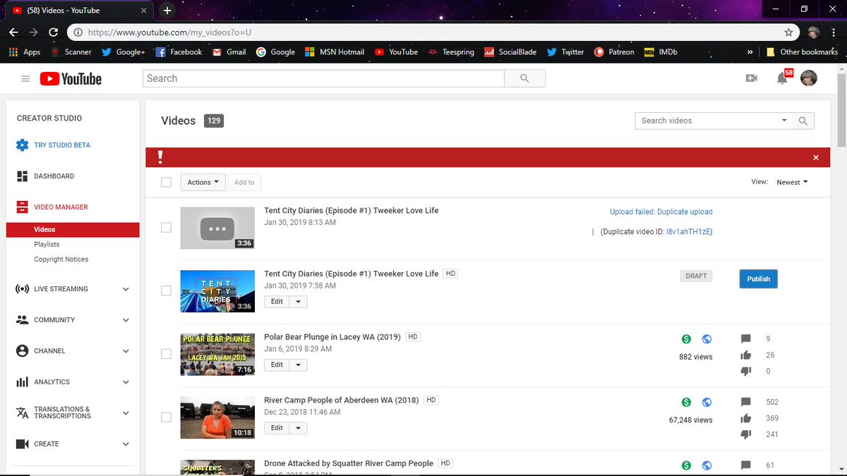
Task: Open the Actions dropdown
Action: [x=203, y=182]
